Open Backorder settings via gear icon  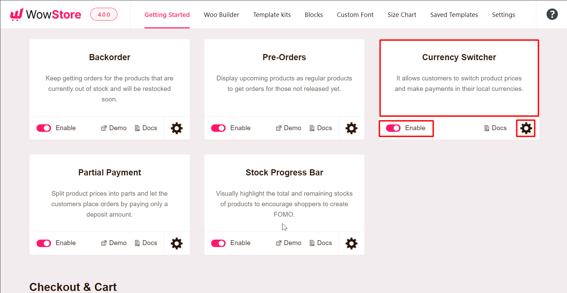(177, 128)
